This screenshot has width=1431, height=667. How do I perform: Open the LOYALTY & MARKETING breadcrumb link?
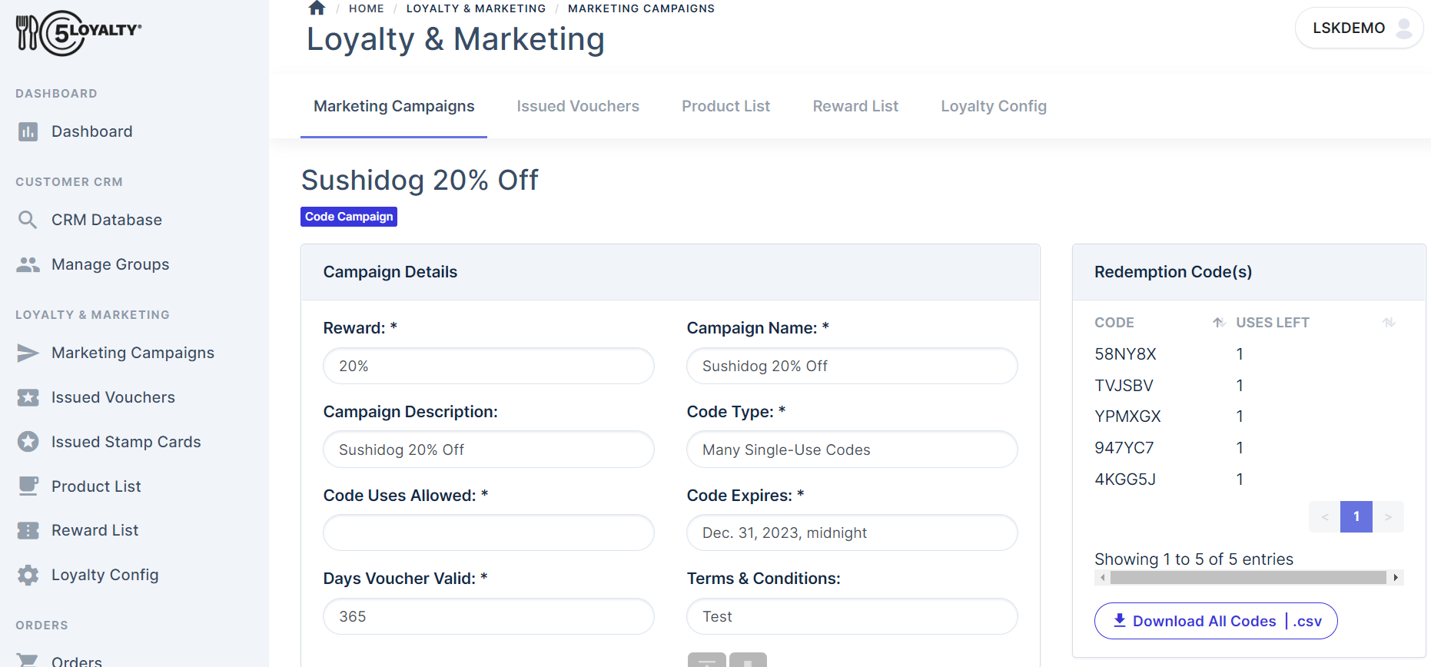(476, 8)
